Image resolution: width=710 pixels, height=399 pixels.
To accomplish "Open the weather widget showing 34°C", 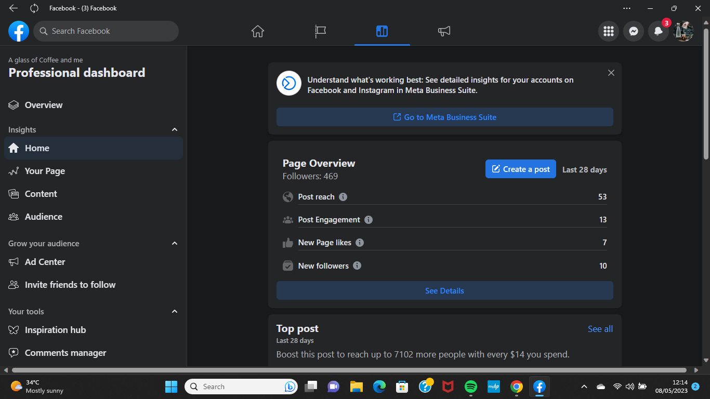I will click(37, 387).
